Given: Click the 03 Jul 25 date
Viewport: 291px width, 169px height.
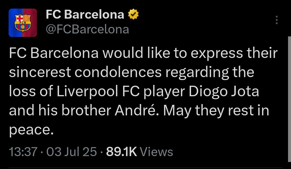Looking at the screenshot, I should point(71,152).
